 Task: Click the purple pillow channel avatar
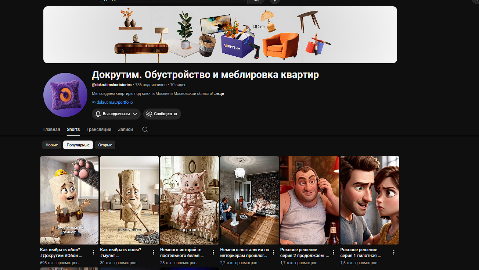[65, 95]
